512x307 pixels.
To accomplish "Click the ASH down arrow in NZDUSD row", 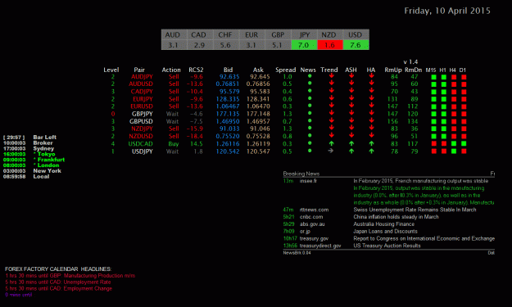I will coord(351,135).
